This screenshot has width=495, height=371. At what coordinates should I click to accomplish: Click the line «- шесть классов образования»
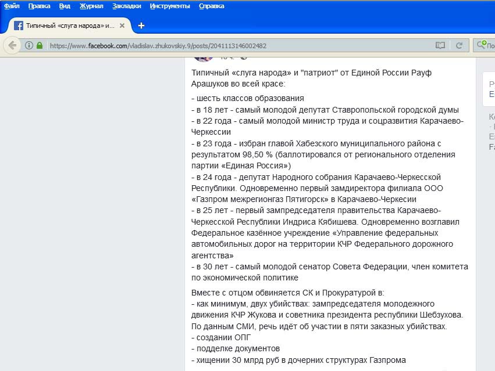(x=248, y=98)
